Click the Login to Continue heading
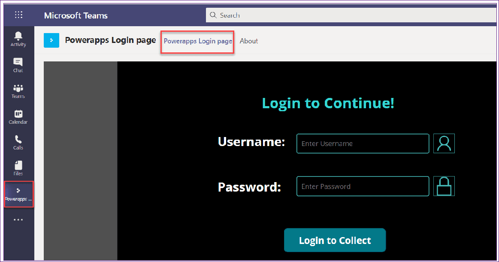This screenshot has width=499, height=262. (x=327, y=103)
